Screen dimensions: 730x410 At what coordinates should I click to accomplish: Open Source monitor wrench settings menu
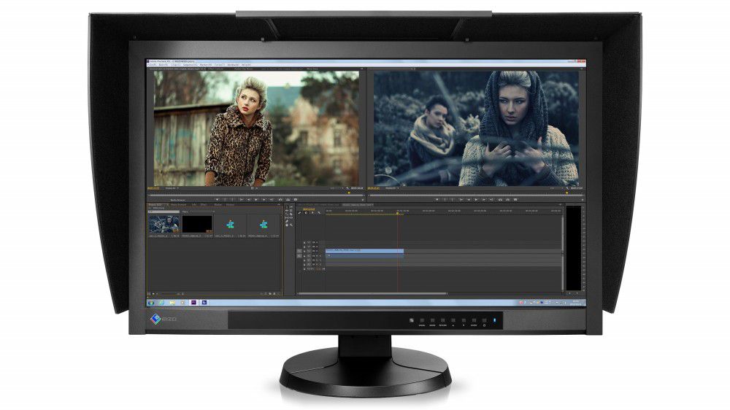click(347, 188)
